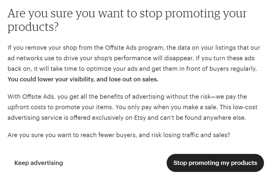The width and height of the screenshot is (272, 178).
Task: Decline the offer by clicking Stop promoting my products
Action: pos(215,163)
